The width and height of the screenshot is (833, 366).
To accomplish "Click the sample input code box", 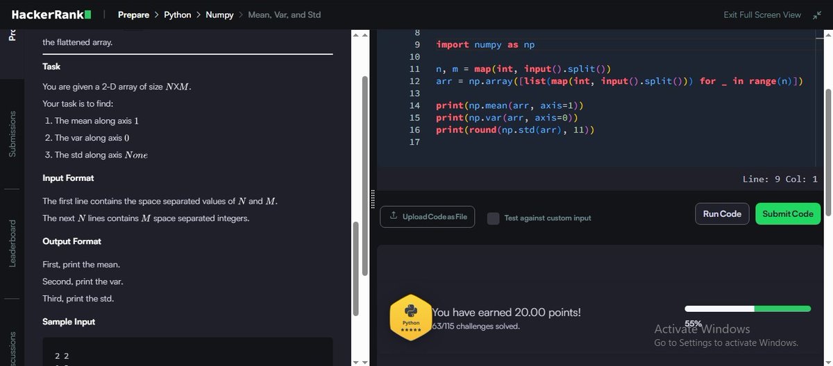I will [x=187, y=351].
